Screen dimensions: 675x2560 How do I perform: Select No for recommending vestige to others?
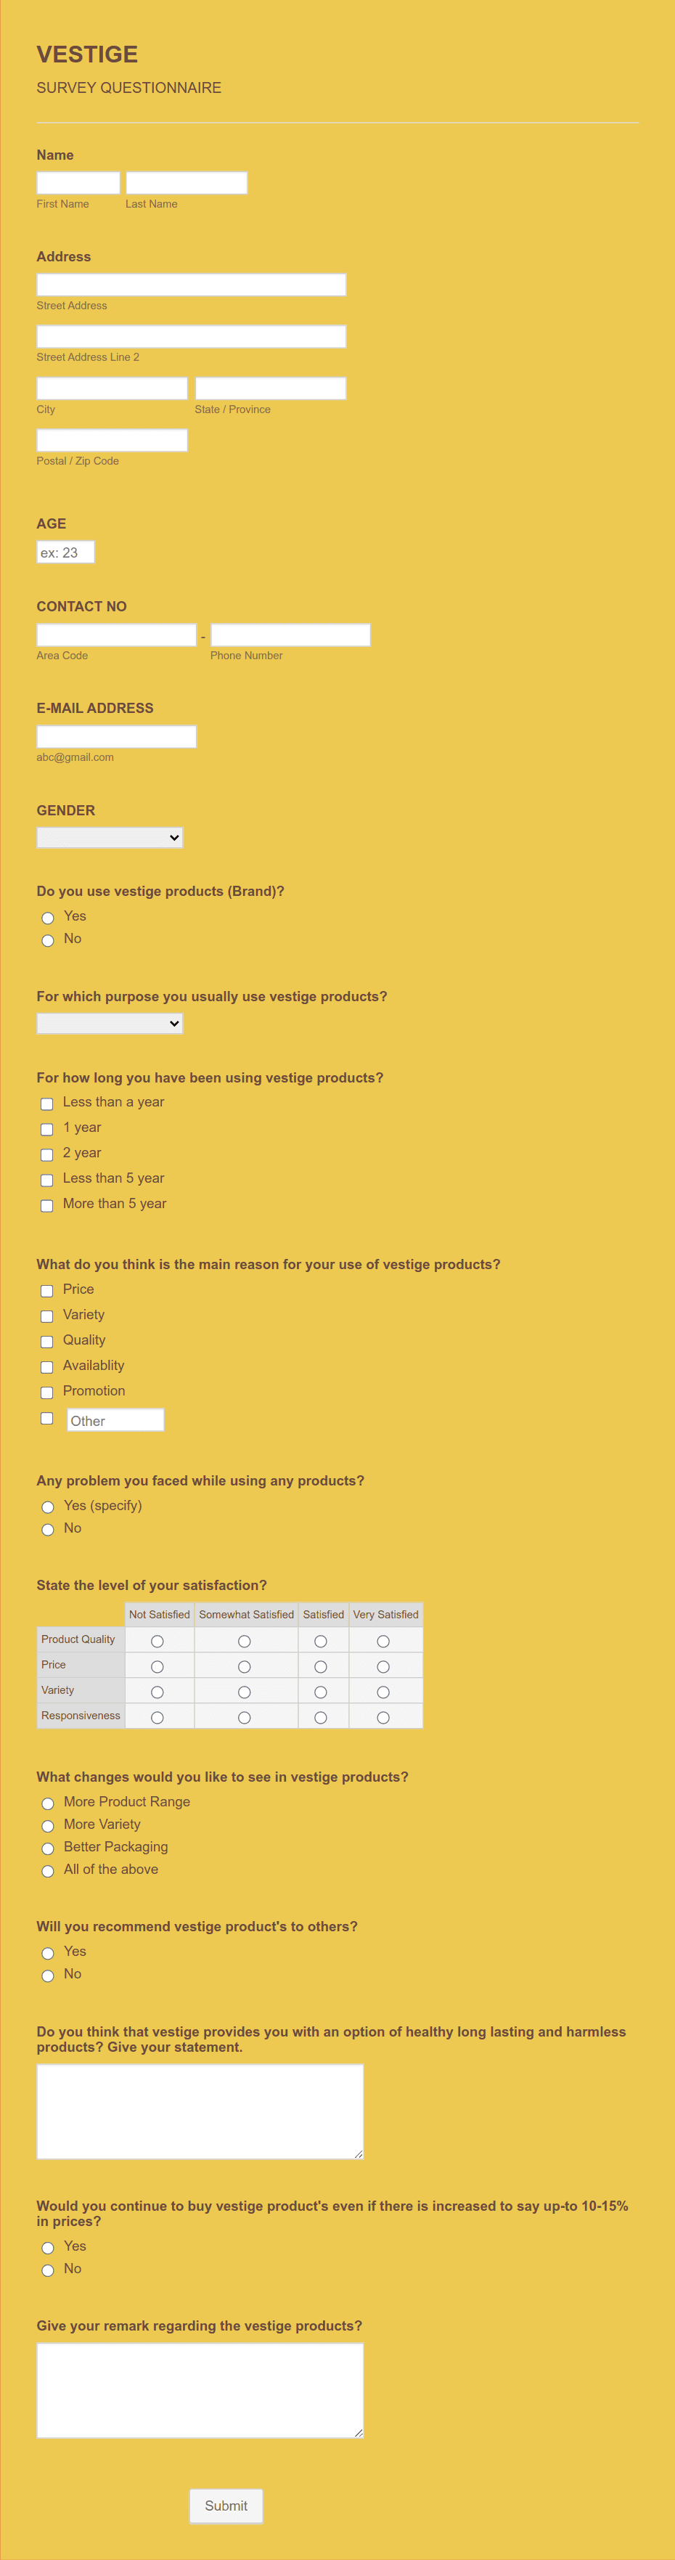point(48,1976)
